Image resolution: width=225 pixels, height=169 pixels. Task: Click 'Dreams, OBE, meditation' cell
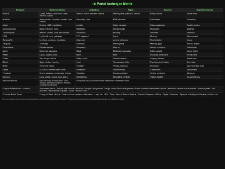click(x=57, y=25)
